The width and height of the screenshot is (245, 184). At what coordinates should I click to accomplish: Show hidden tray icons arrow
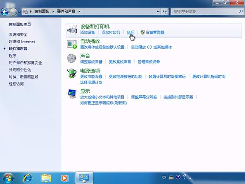pyautogui.click(x=190, y=178)
